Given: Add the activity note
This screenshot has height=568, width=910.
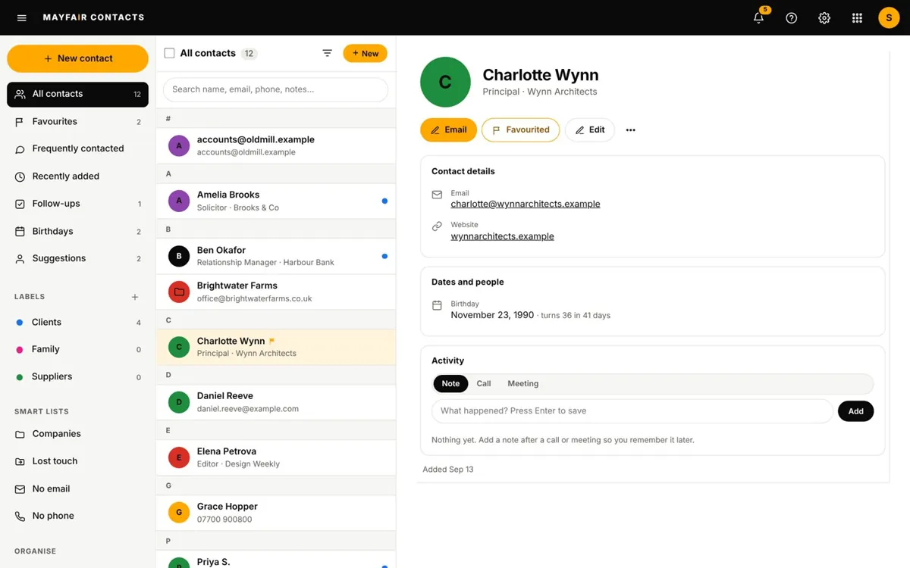Looking at the screenshot, I should point(855,411).
